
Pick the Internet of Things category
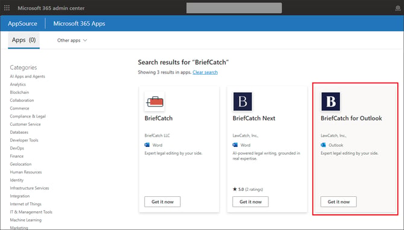point(25,204)
